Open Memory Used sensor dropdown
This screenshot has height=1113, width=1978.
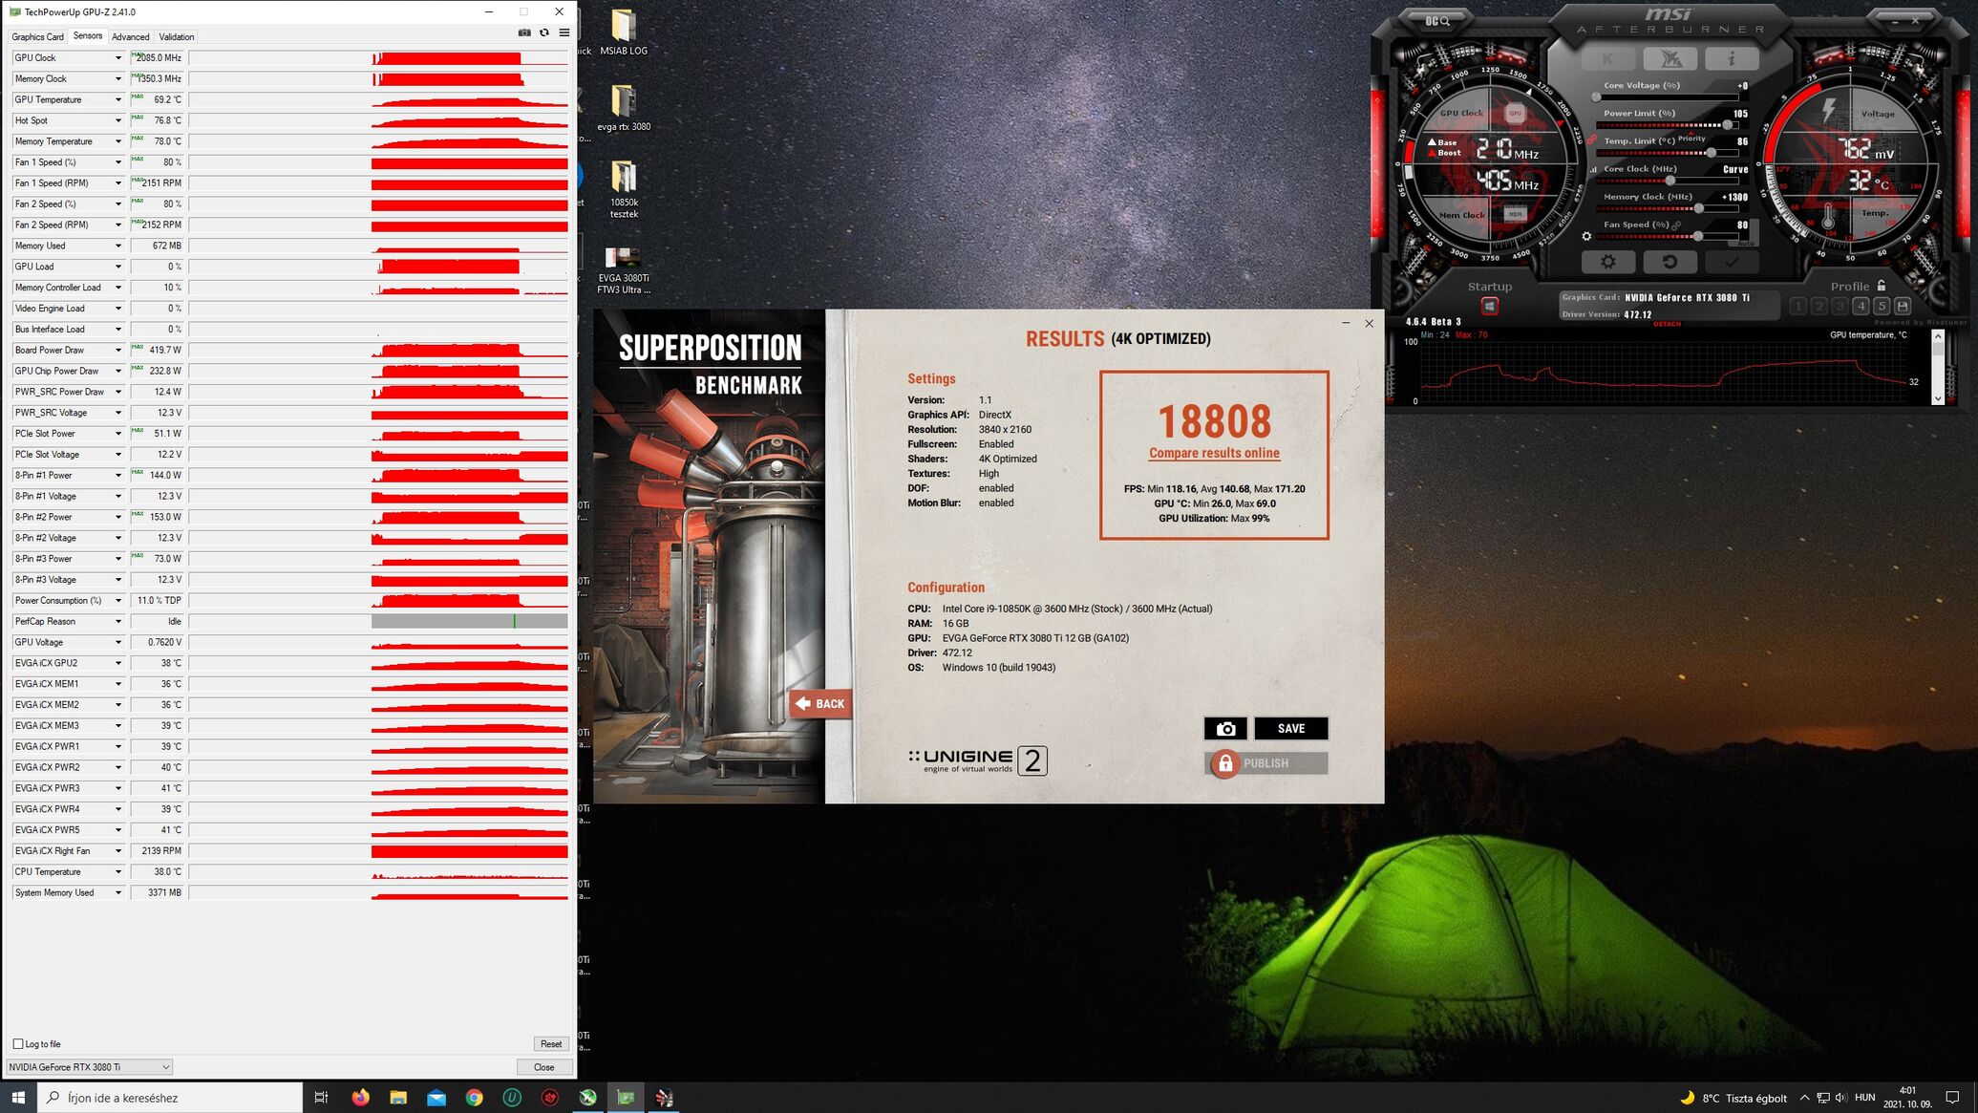tap(118, 246)
